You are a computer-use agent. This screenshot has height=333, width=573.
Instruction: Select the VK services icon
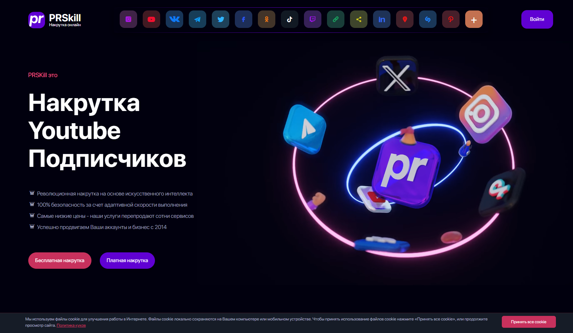tap(174, 19)
